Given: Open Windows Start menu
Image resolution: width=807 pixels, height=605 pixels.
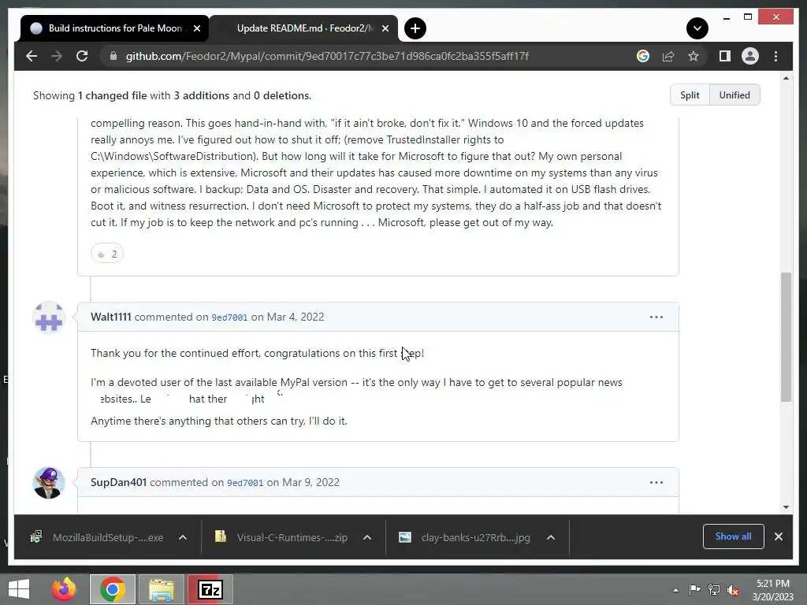Looking at the screenshot, I should 19,589.
